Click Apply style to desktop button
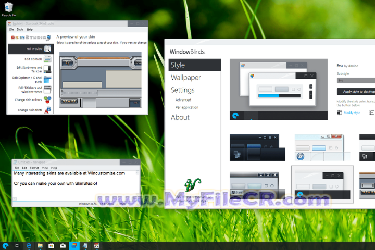The image size is (375, 250). click(x=356, y=91)
